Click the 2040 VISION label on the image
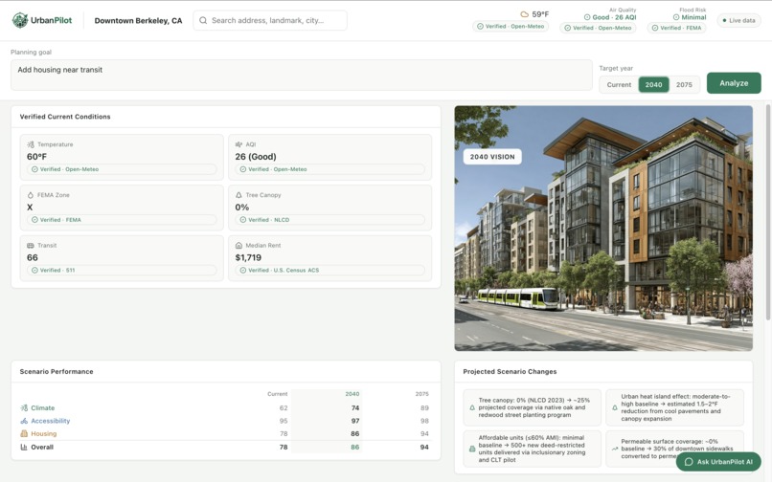Viewport: 772px width, 482px height. click(492, 157)
